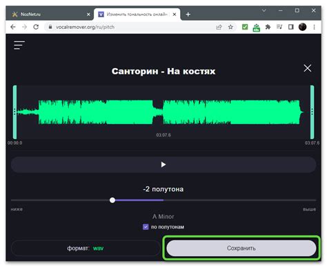View site security lock info
Viewport: 327px width, 267px height.
(50, 27)
